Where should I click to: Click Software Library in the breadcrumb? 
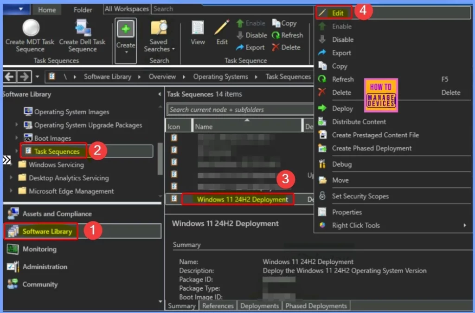click(108, 77)
